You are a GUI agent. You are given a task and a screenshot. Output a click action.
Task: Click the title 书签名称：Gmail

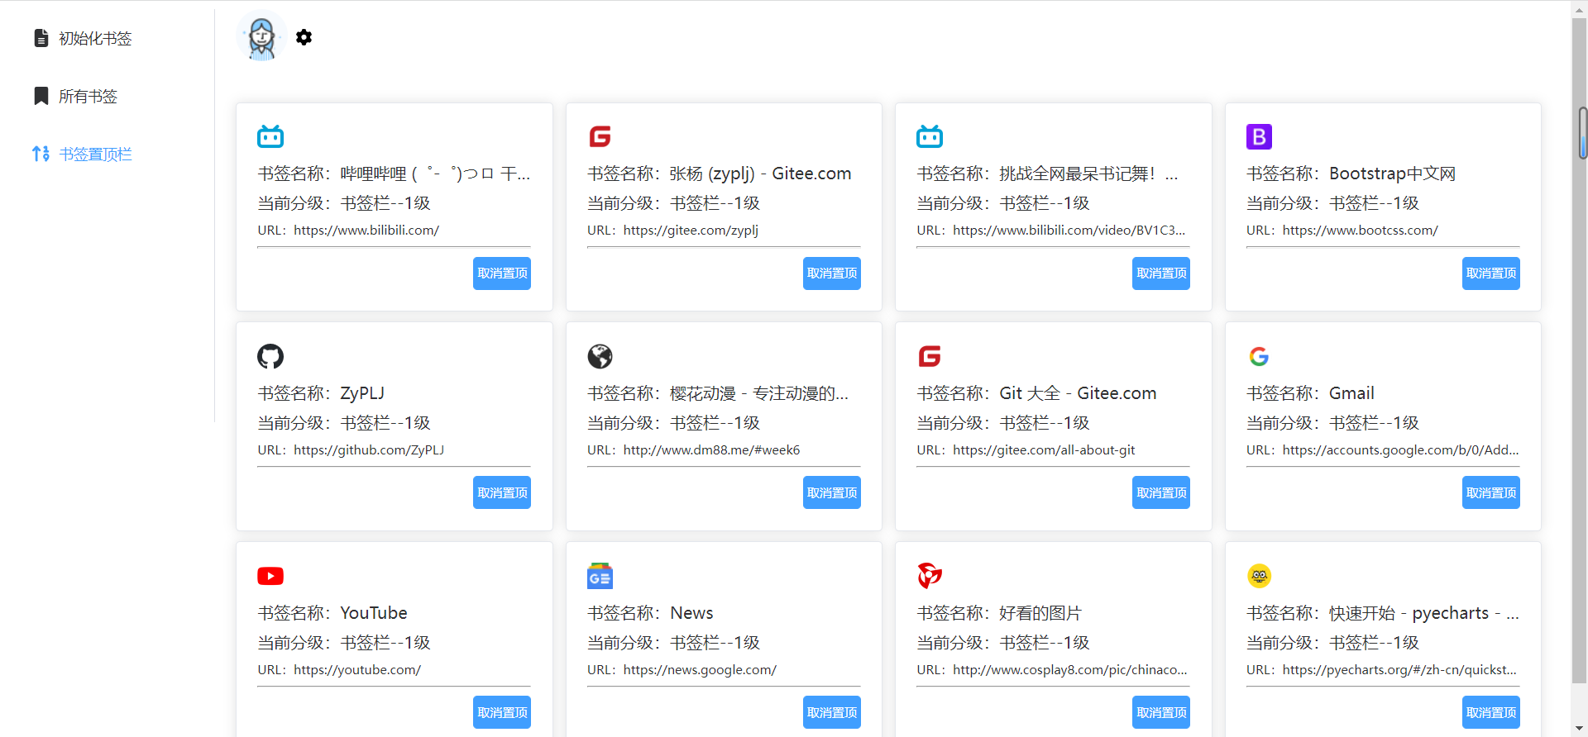[x=1310, y=393]
